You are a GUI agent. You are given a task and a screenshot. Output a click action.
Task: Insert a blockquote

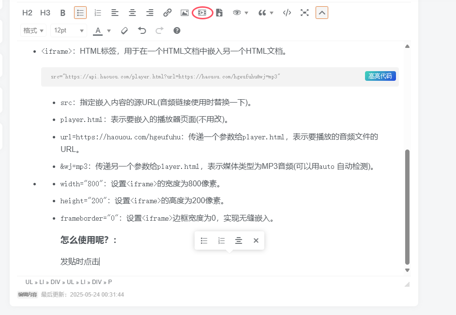click(262, 13)
